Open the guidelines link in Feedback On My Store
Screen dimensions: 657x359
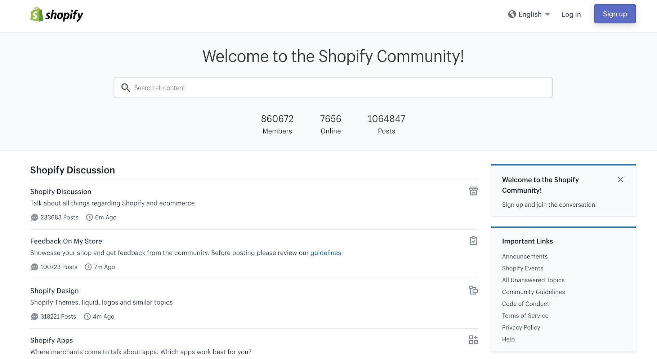326,252
